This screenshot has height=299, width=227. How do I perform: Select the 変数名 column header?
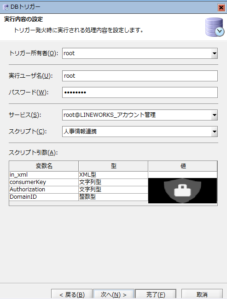pos(44,166)
